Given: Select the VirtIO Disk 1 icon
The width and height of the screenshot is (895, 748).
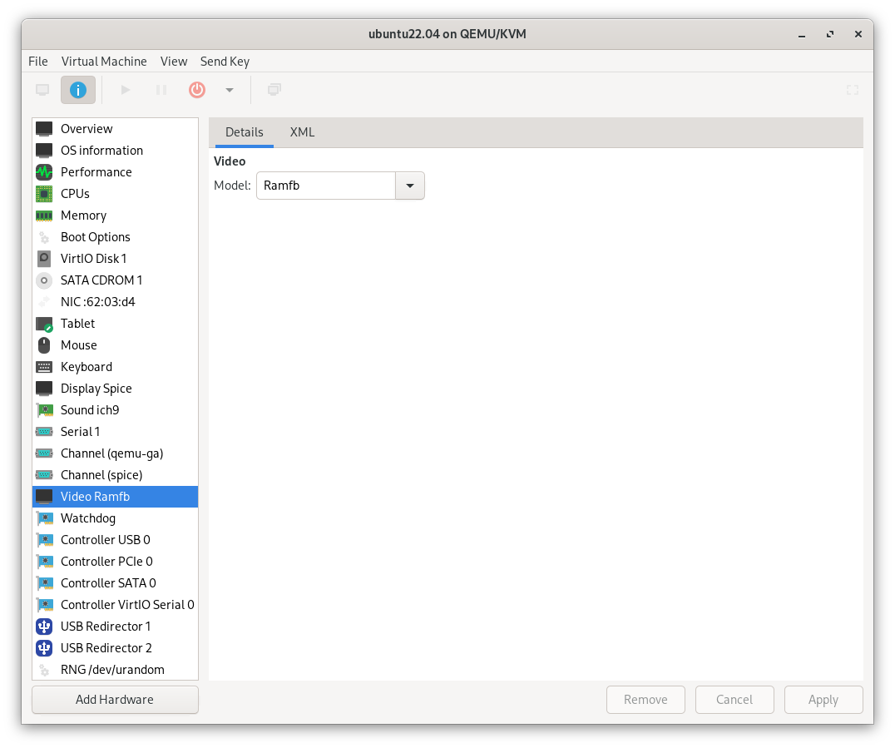Looking at the screenshot, I should click(44, 259).
